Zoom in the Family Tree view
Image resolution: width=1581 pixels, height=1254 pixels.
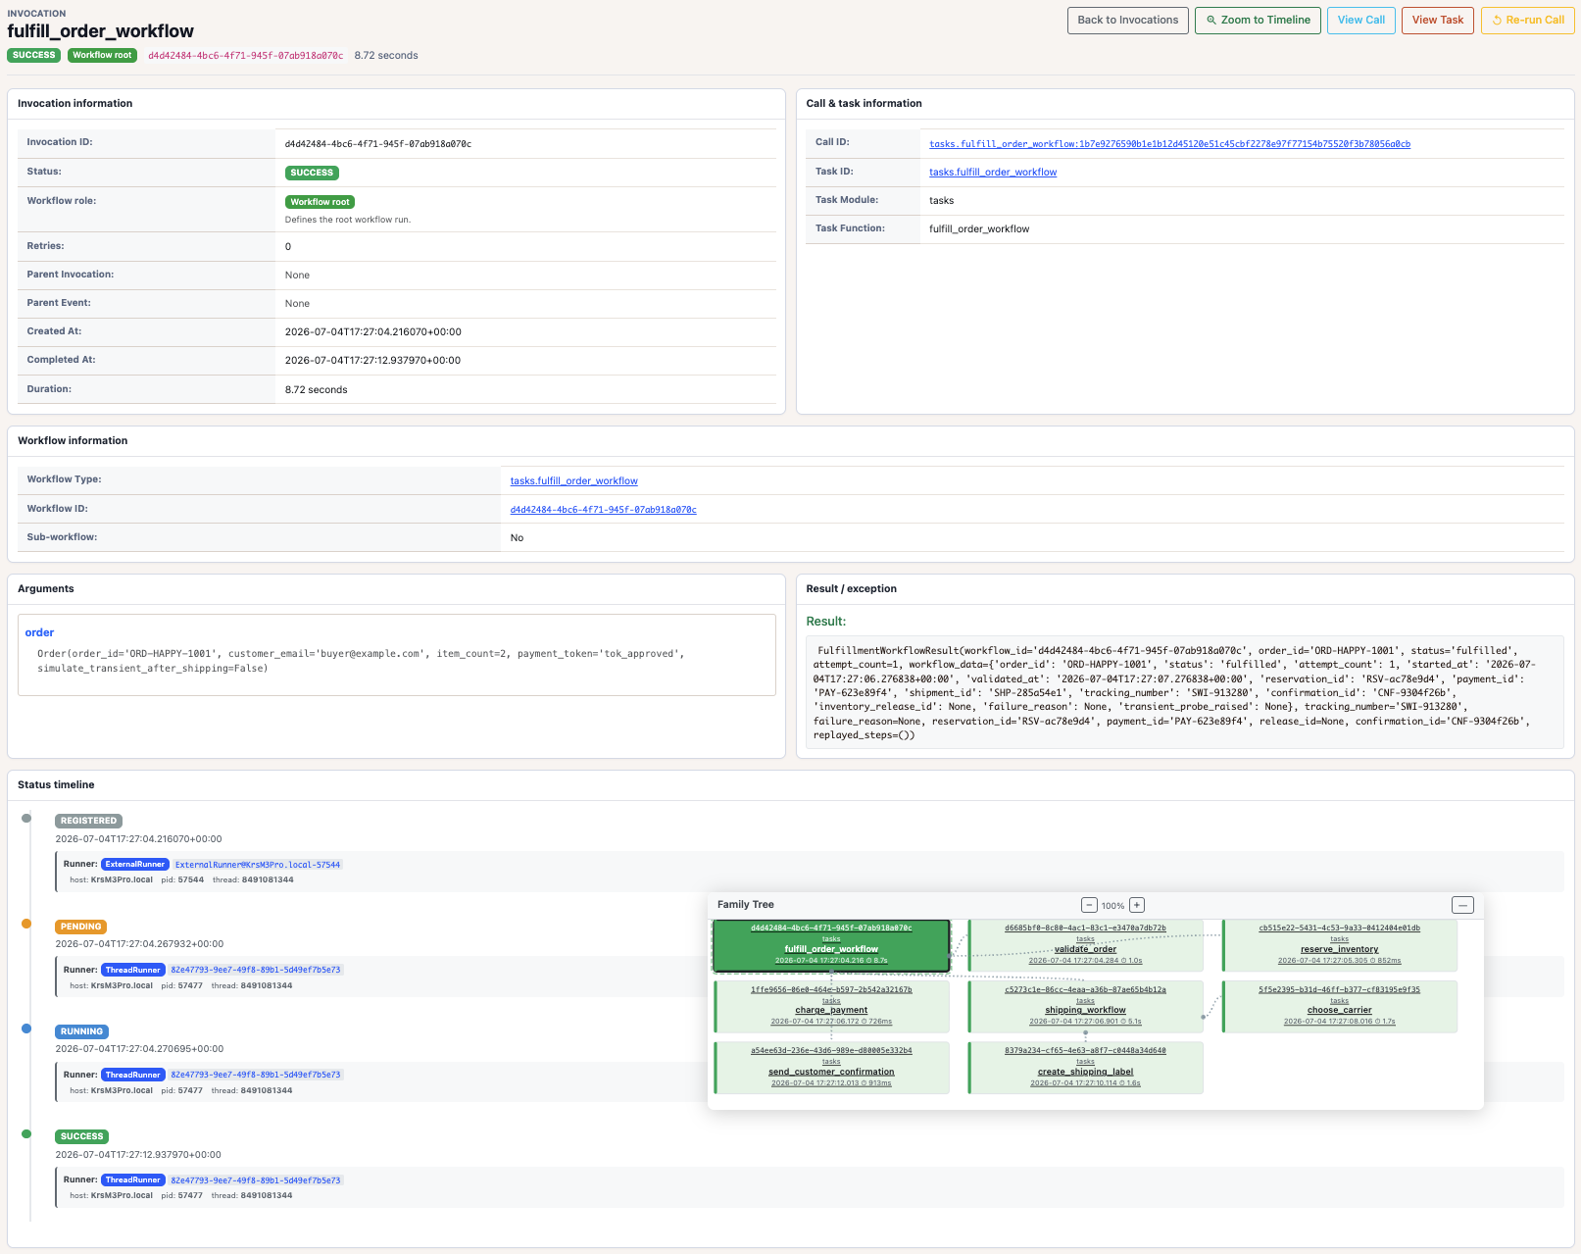click(x=1137, y=905)
